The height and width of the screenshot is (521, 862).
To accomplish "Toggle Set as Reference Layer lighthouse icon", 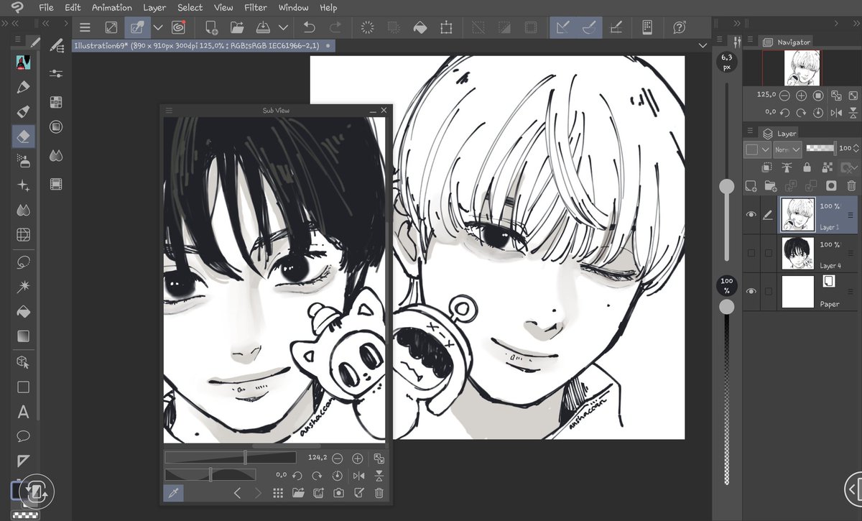I will (787, 167).
